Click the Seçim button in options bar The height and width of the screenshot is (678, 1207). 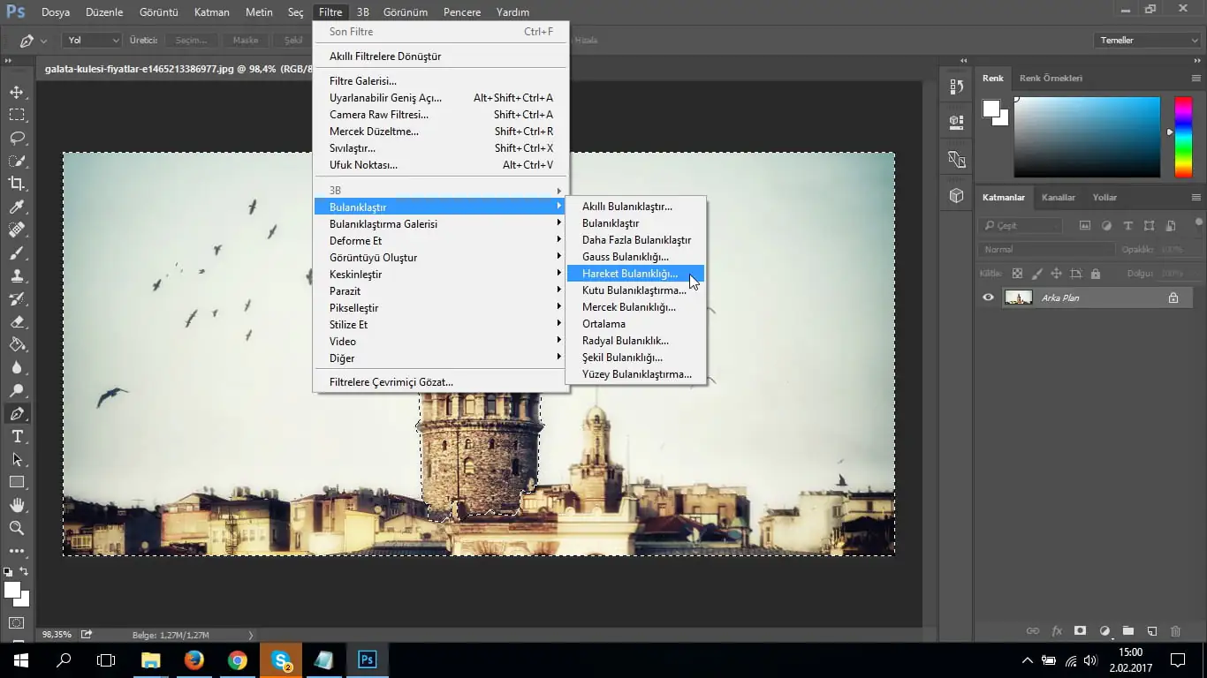tap(190, 41)
